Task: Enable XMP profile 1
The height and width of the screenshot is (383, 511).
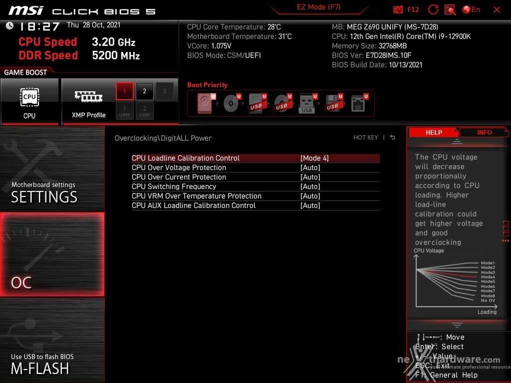Action: pyautogui.click(x=124, y=91)
